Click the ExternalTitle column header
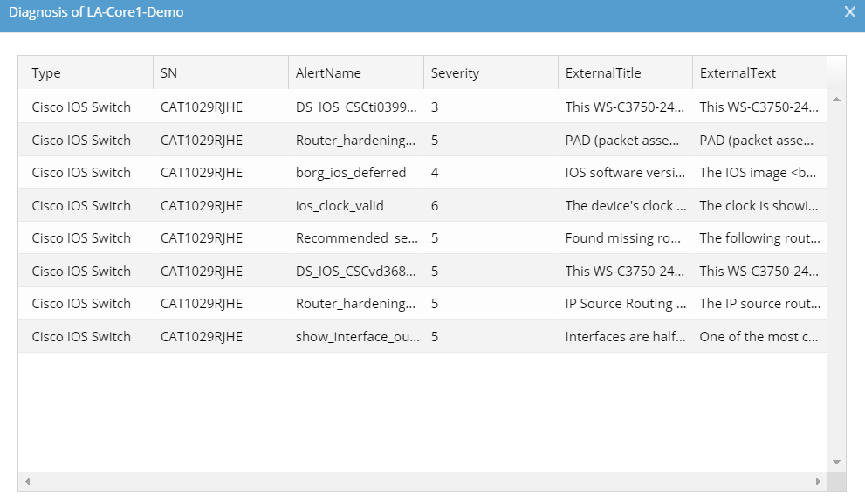This screenshot has width=865, height=502. click(x=603, y=73)
